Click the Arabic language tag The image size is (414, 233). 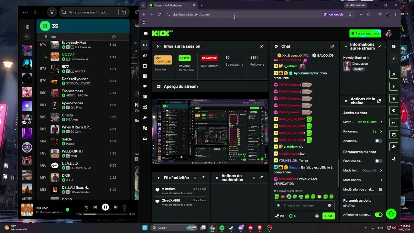359,69
